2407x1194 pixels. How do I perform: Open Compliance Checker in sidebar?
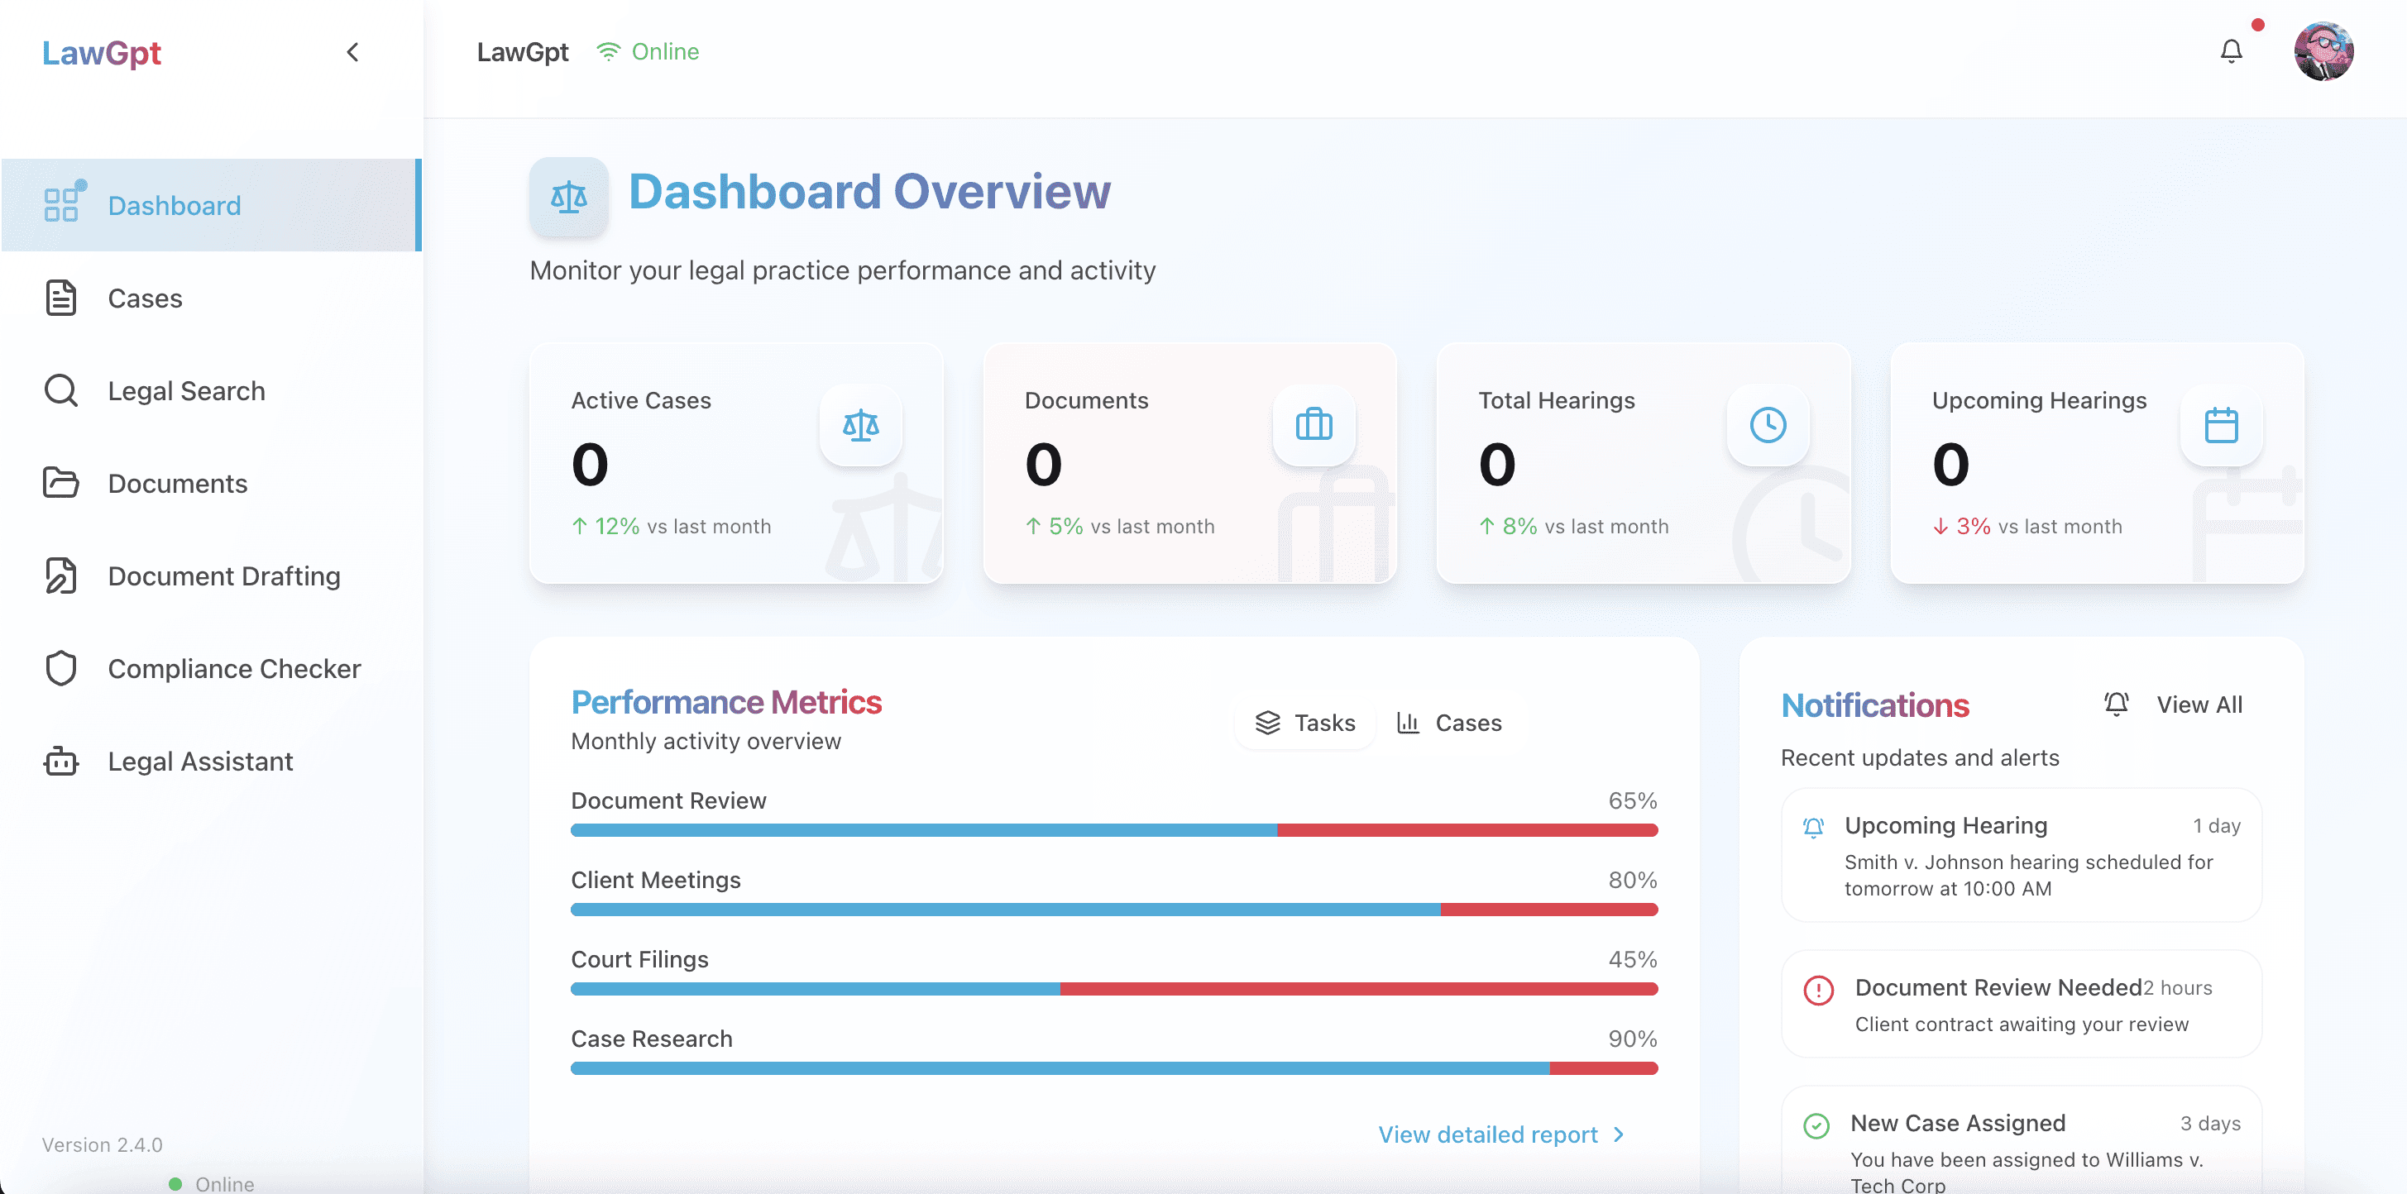pos(233,669)
